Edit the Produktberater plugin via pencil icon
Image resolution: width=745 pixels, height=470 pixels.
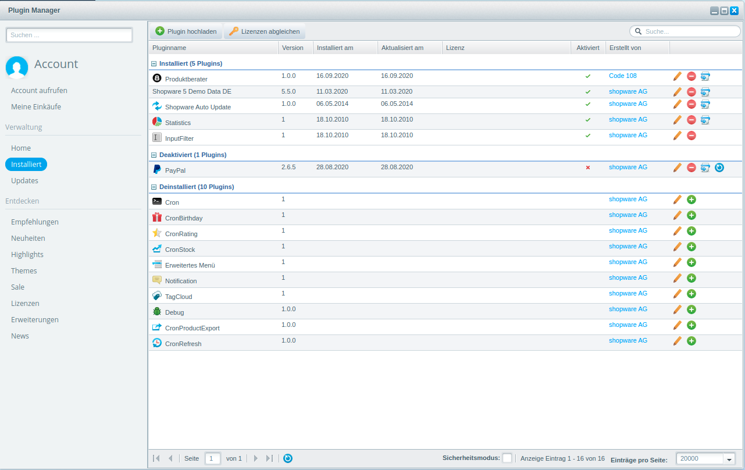point(677,76)
